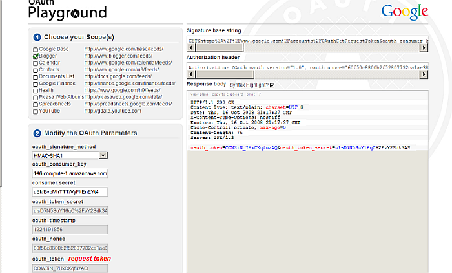Image resolution: width=452 pixels, height=273 pixels.
Task: Click the view plain link
Action: tap(199, 94)
